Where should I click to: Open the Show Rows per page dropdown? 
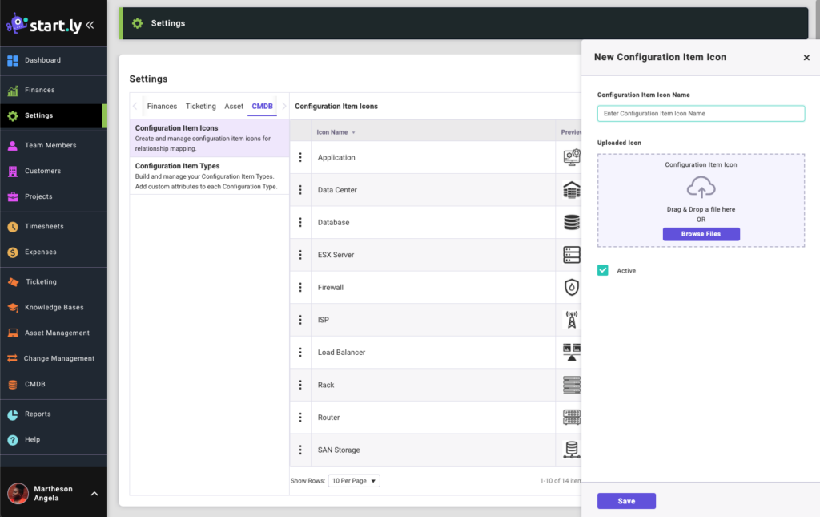354,481
